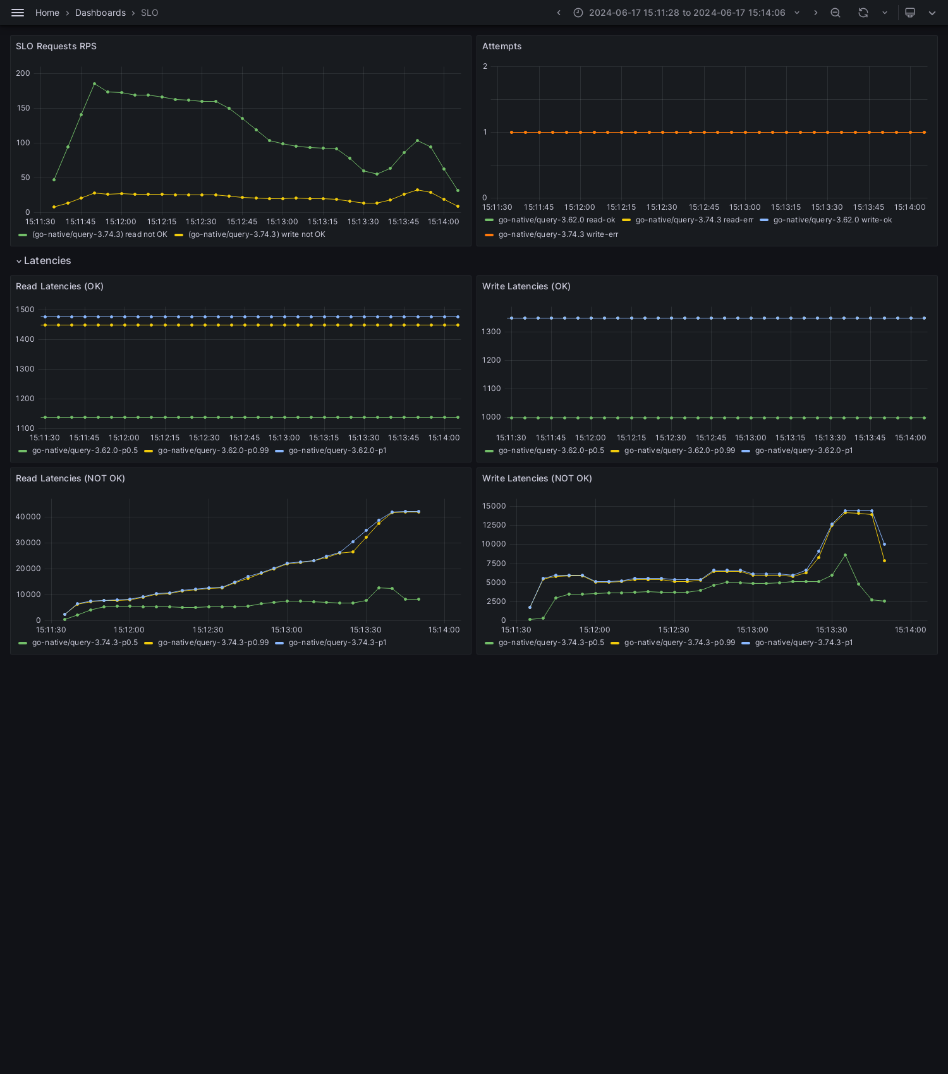
Task: Click the peak green point in SLO Requests RPS chart
Action: (94, 83)
